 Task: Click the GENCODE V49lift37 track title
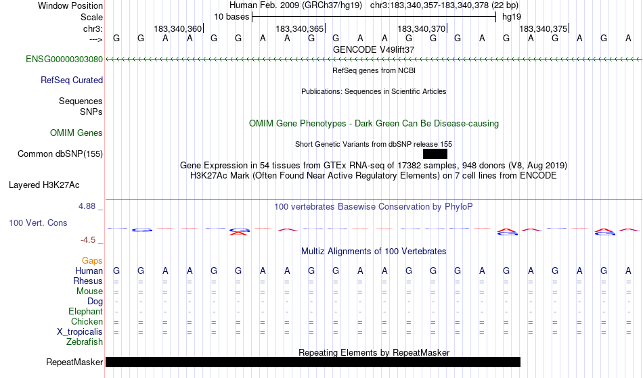point(374,49)
